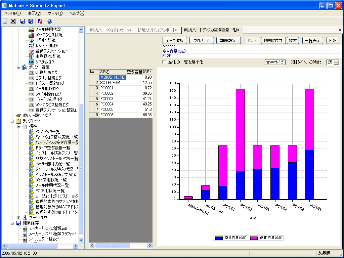Viewport: 344px width, 258px height.
Task: Select the 登録アプリケーション APP icon
Action: tap(31, 51)
